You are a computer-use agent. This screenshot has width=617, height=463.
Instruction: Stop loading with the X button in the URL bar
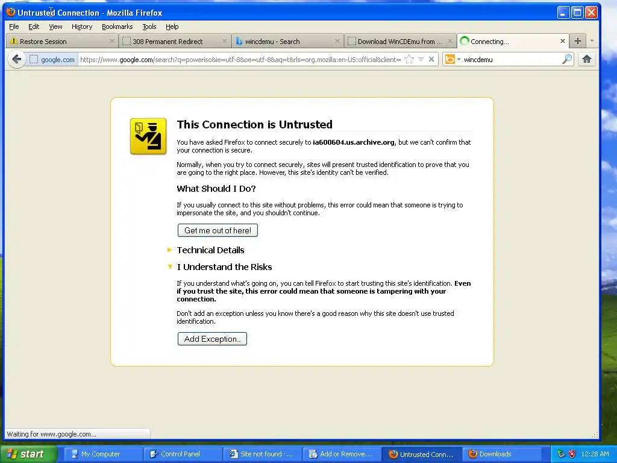tap(431, 60)
